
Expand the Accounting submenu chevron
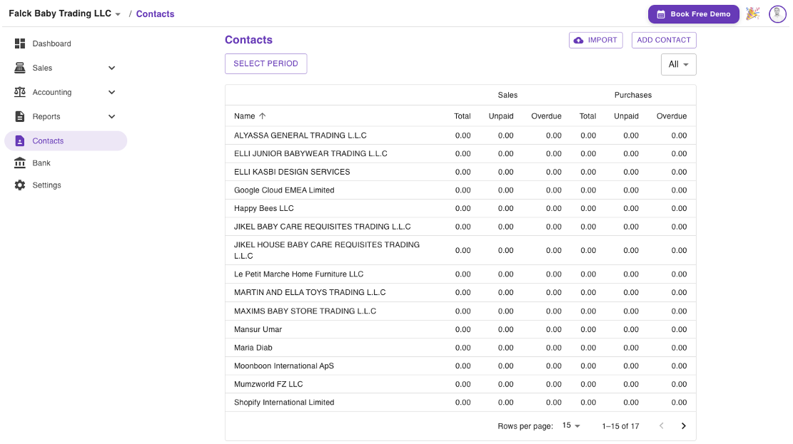click(x=111, y=93)
